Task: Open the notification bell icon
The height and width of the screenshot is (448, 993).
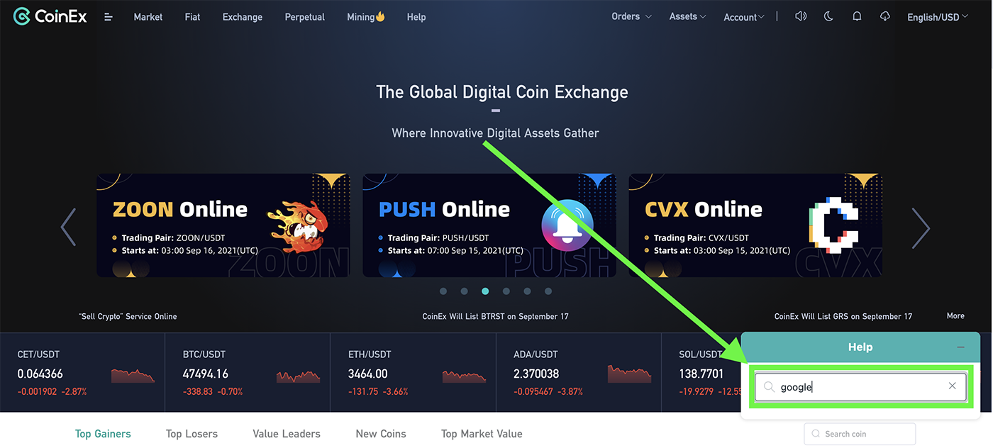Action: click(x=857, y=16)
